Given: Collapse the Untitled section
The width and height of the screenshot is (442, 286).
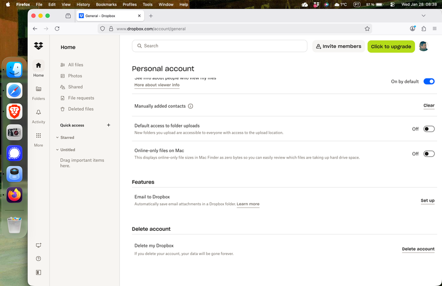Looking at the screenshot, I should click(x=57, y=150).
